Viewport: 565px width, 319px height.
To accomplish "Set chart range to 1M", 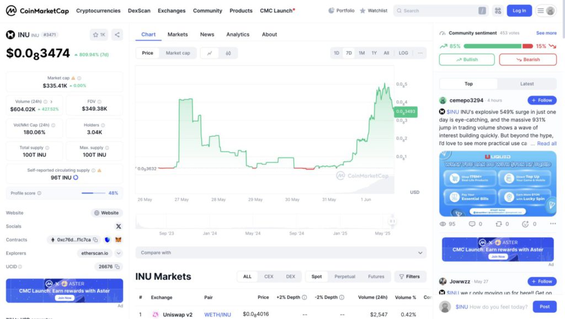I will point(362,53).
